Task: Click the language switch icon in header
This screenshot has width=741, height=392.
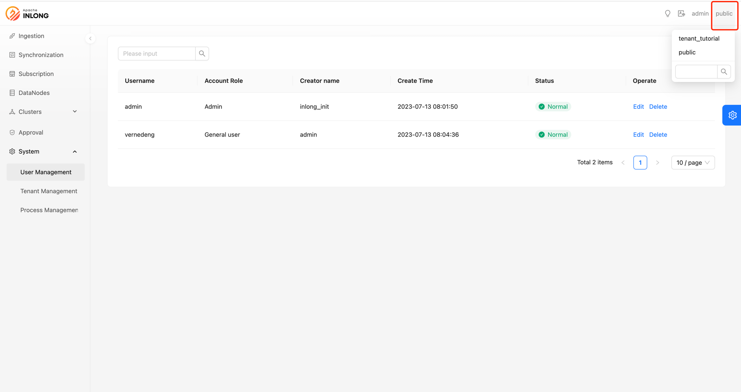Action: pos(681,14)
